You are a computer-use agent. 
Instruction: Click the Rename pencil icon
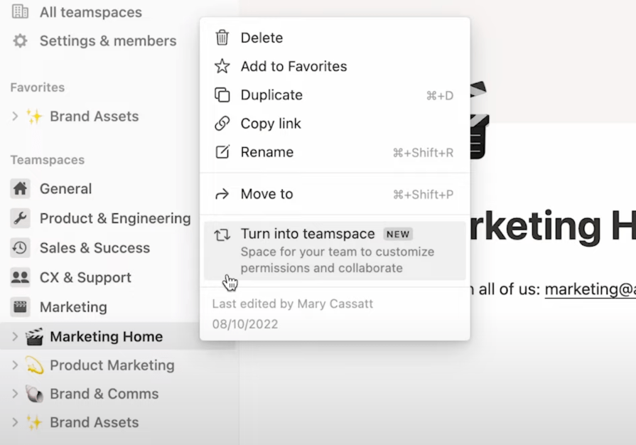tap(222, 152)
